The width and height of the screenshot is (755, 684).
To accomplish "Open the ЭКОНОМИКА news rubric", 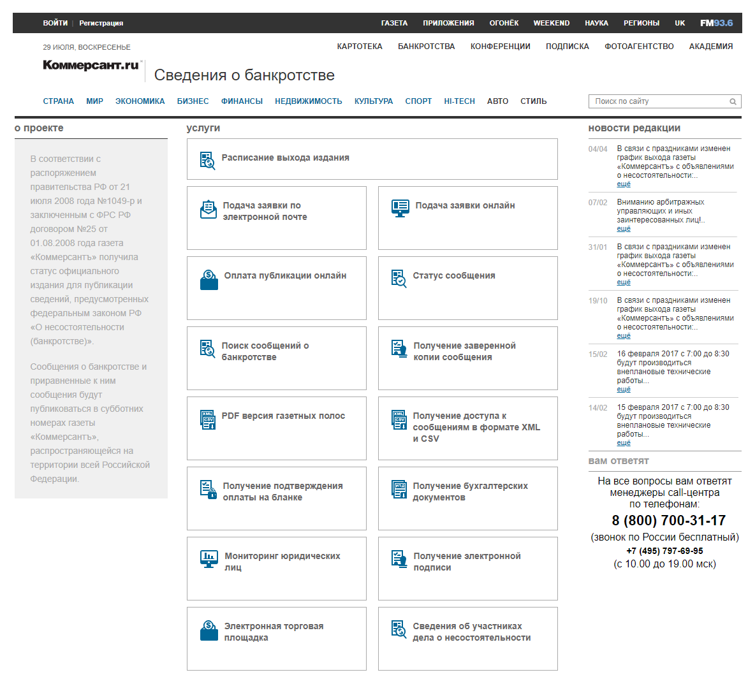I will 140,101.
